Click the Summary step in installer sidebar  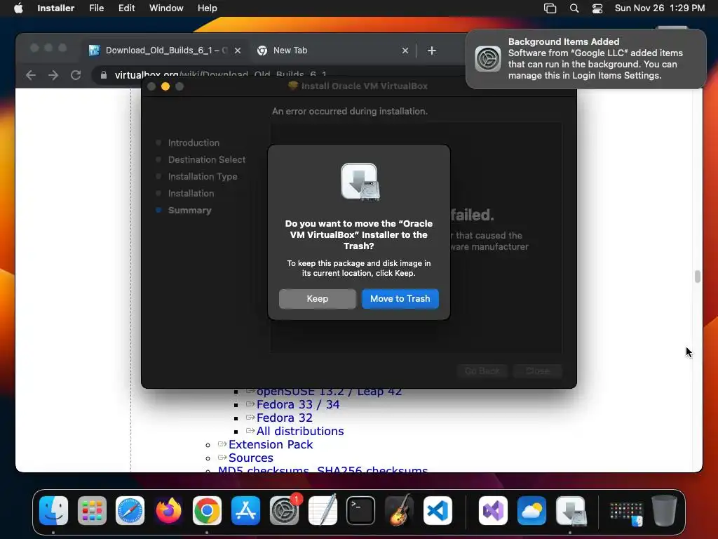(x=189, y=211)
